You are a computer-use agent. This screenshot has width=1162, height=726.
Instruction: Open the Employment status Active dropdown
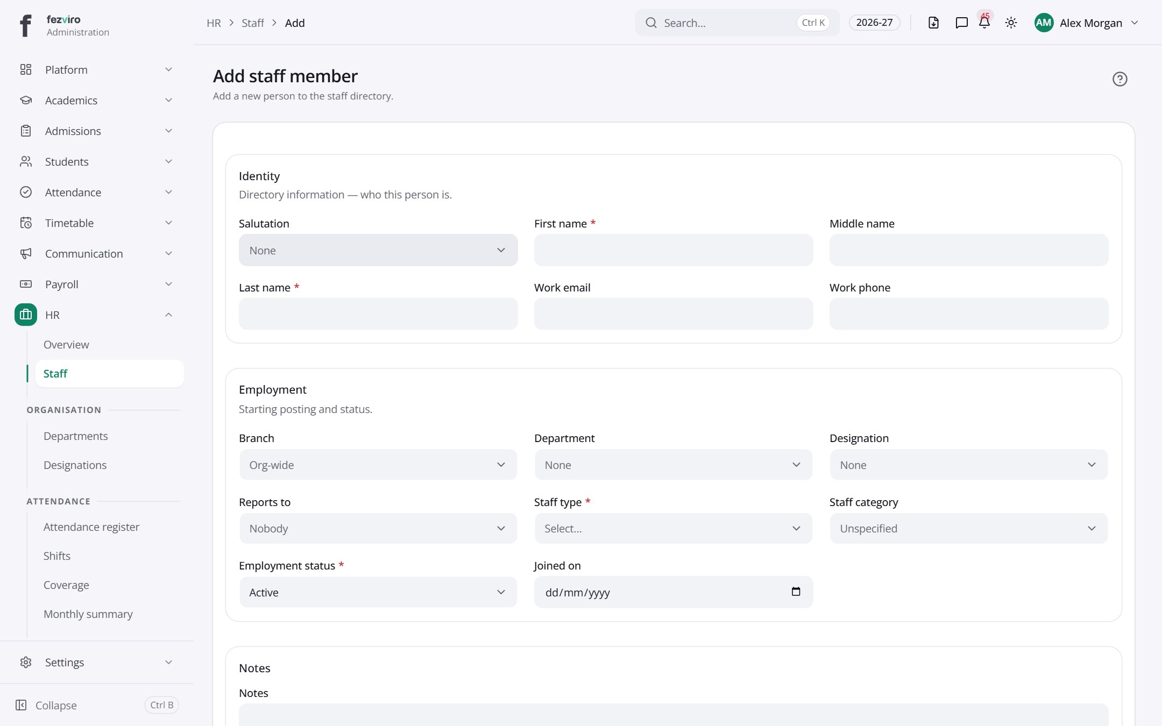point(378,592)
